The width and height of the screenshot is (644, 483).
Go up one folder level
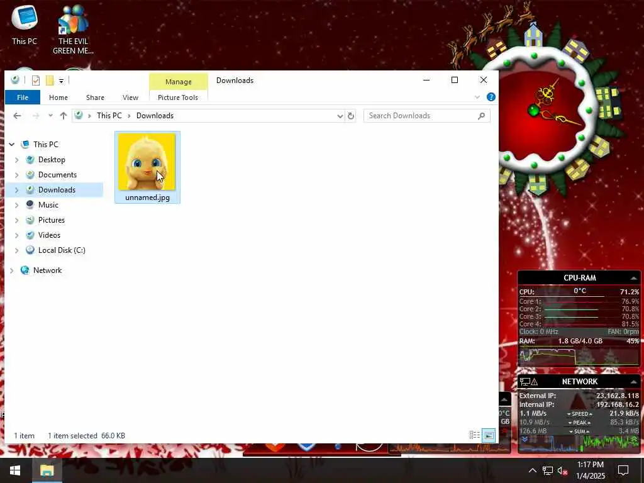click(64, 116)
